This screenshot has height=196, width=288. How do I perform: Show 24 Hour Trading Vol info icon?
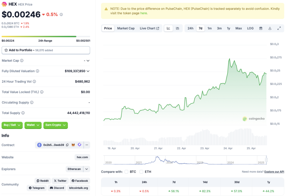34,81
